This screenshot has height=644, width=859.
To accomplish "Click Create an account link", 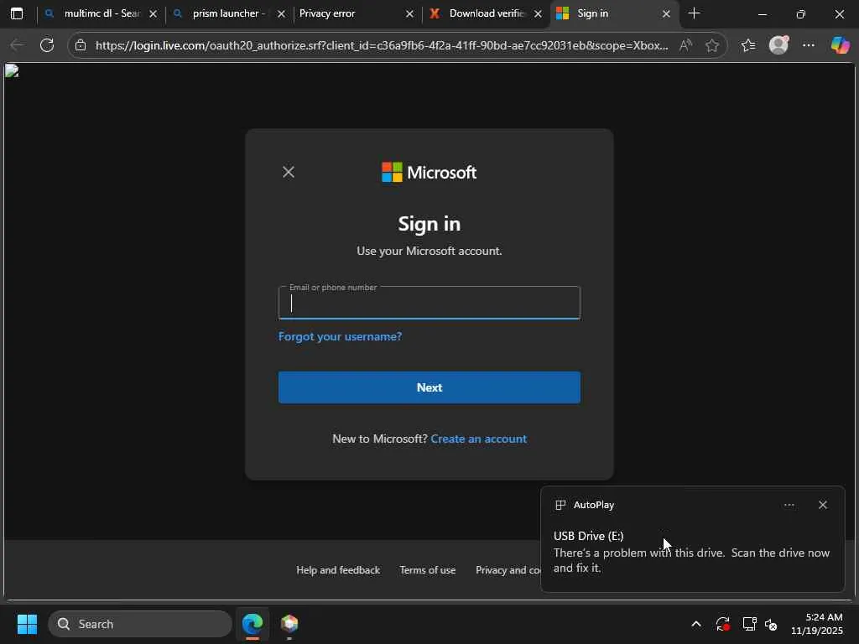I will click(x=479, y=439).
